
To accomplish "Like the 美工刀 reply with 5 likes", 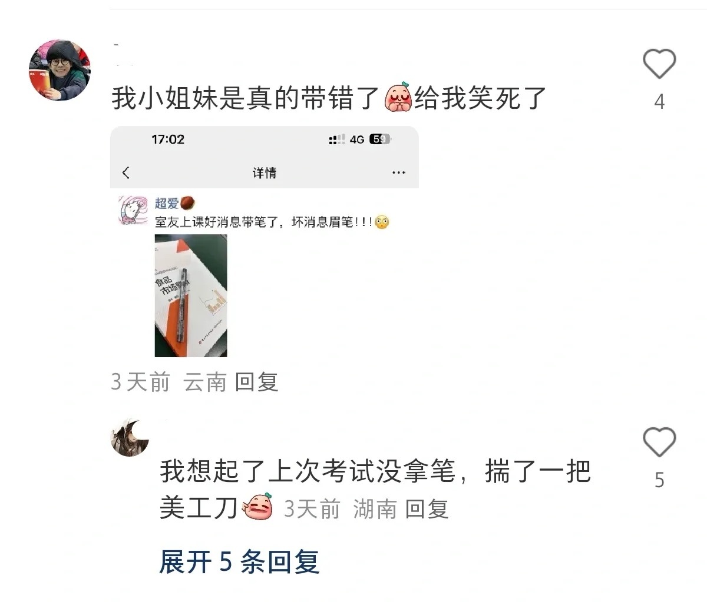I will click(659, 443).
